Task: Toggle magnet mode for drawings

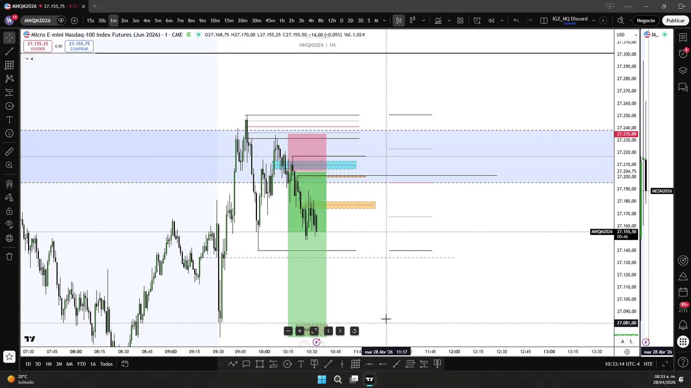Action: click(9, 184)
